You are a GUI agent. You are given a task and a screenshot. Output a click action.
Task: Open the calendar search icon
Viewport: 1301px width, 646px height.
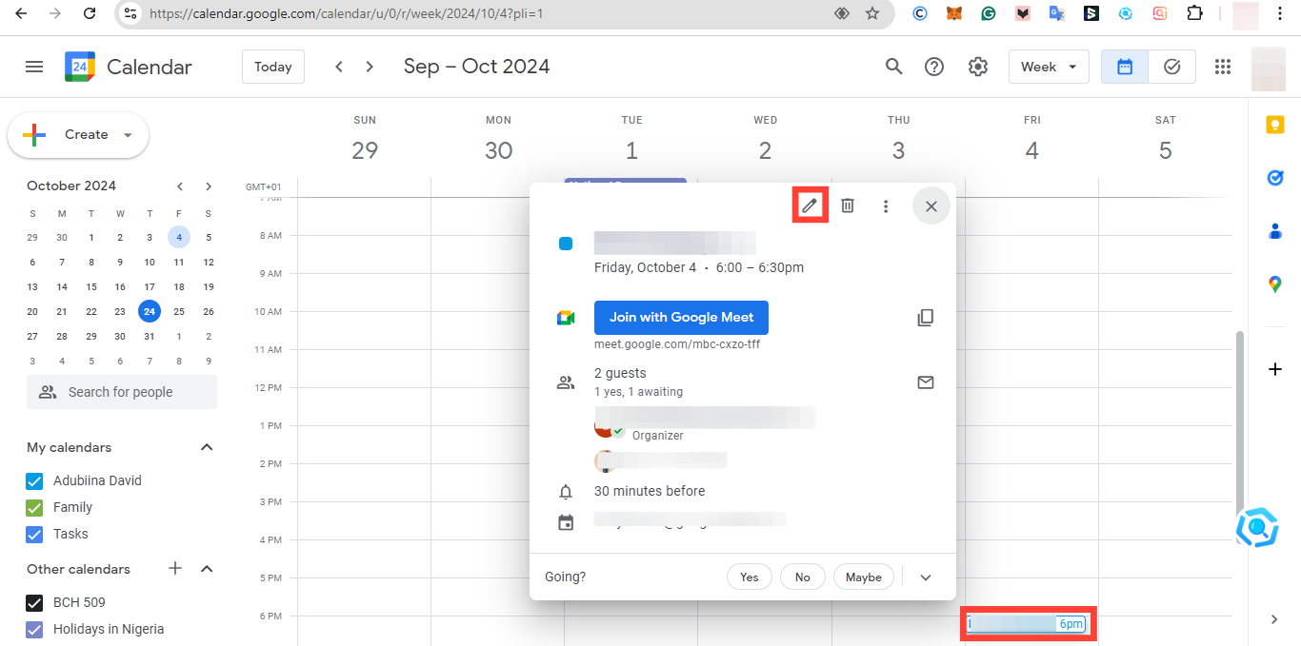893,67
